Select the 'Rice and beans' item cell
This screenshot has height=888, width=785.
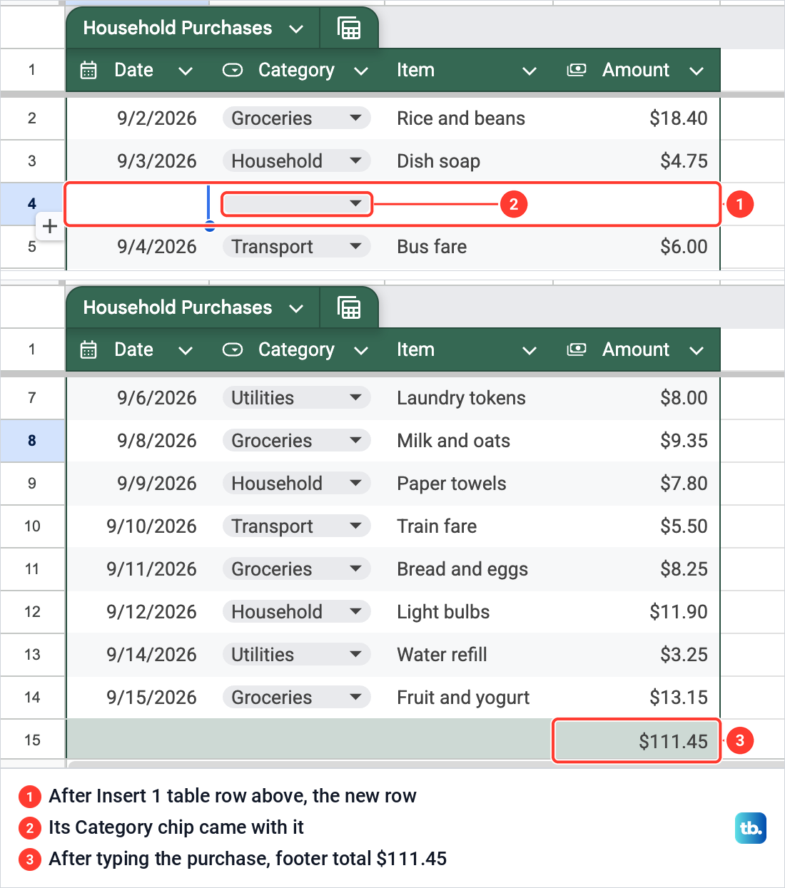point(467,118)
